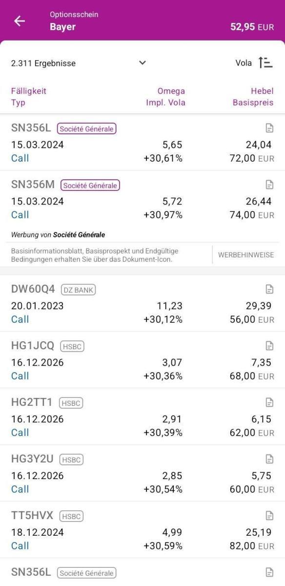285x586 pixels.
Task: Open the document icon for TT5HVX
Action: coord(269,516)
